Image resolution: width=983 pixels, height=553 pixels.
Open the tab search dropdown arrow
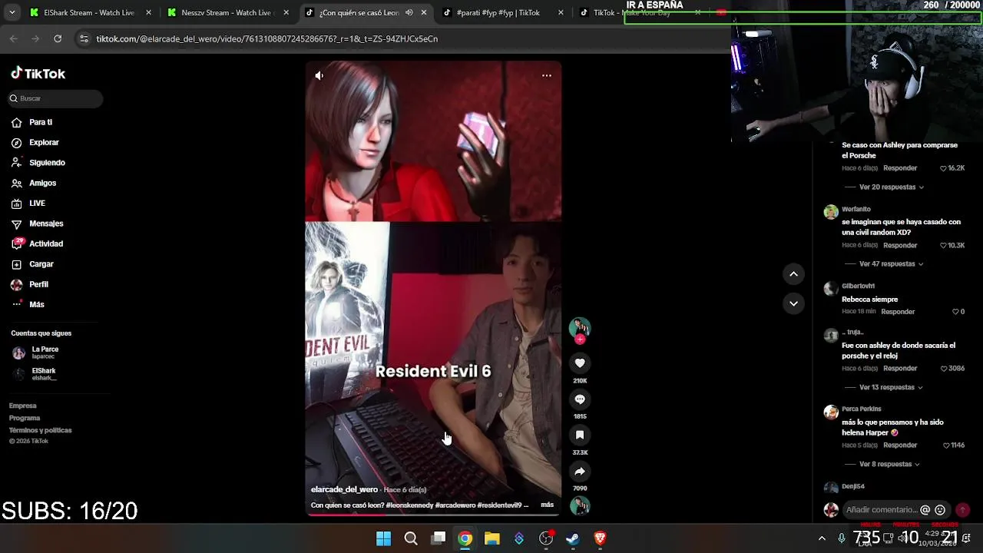pos(12,12)
